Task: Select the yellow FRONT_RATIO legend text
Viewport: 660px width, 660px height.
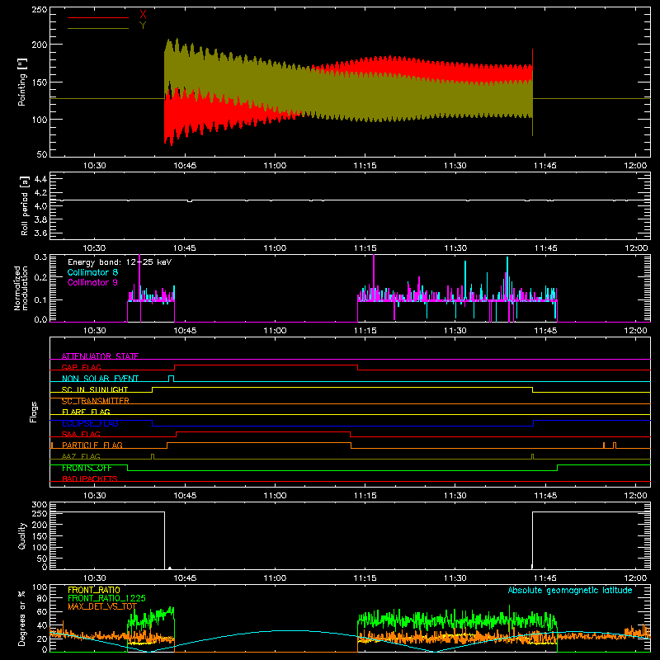Action: pos(94,590)
